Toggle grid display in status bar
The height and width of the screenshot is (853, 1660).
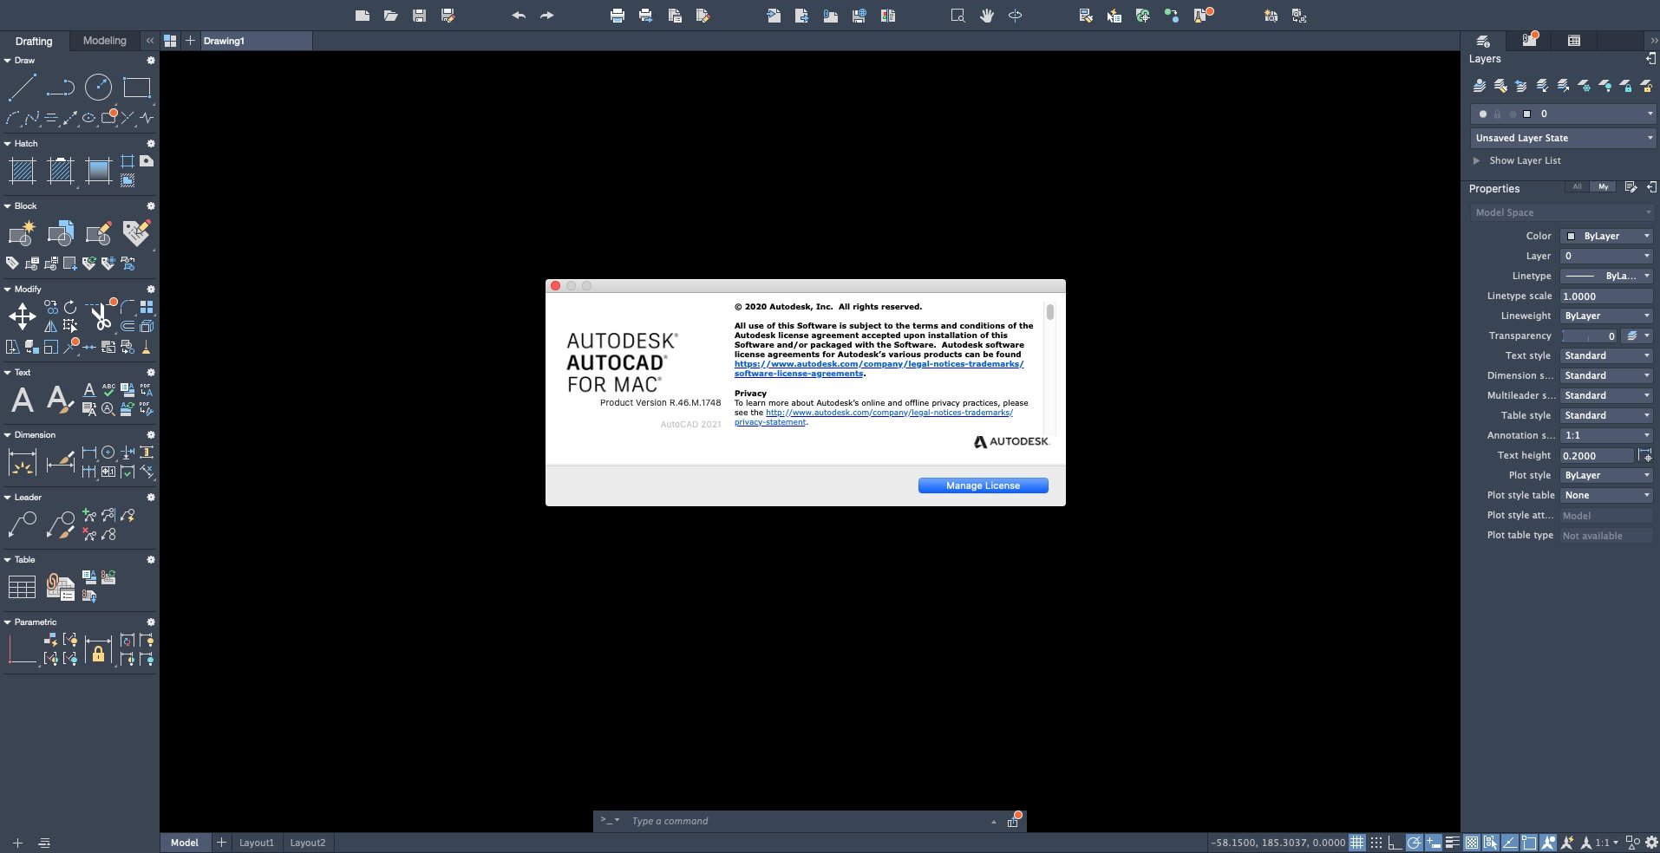pos(1357,843)
